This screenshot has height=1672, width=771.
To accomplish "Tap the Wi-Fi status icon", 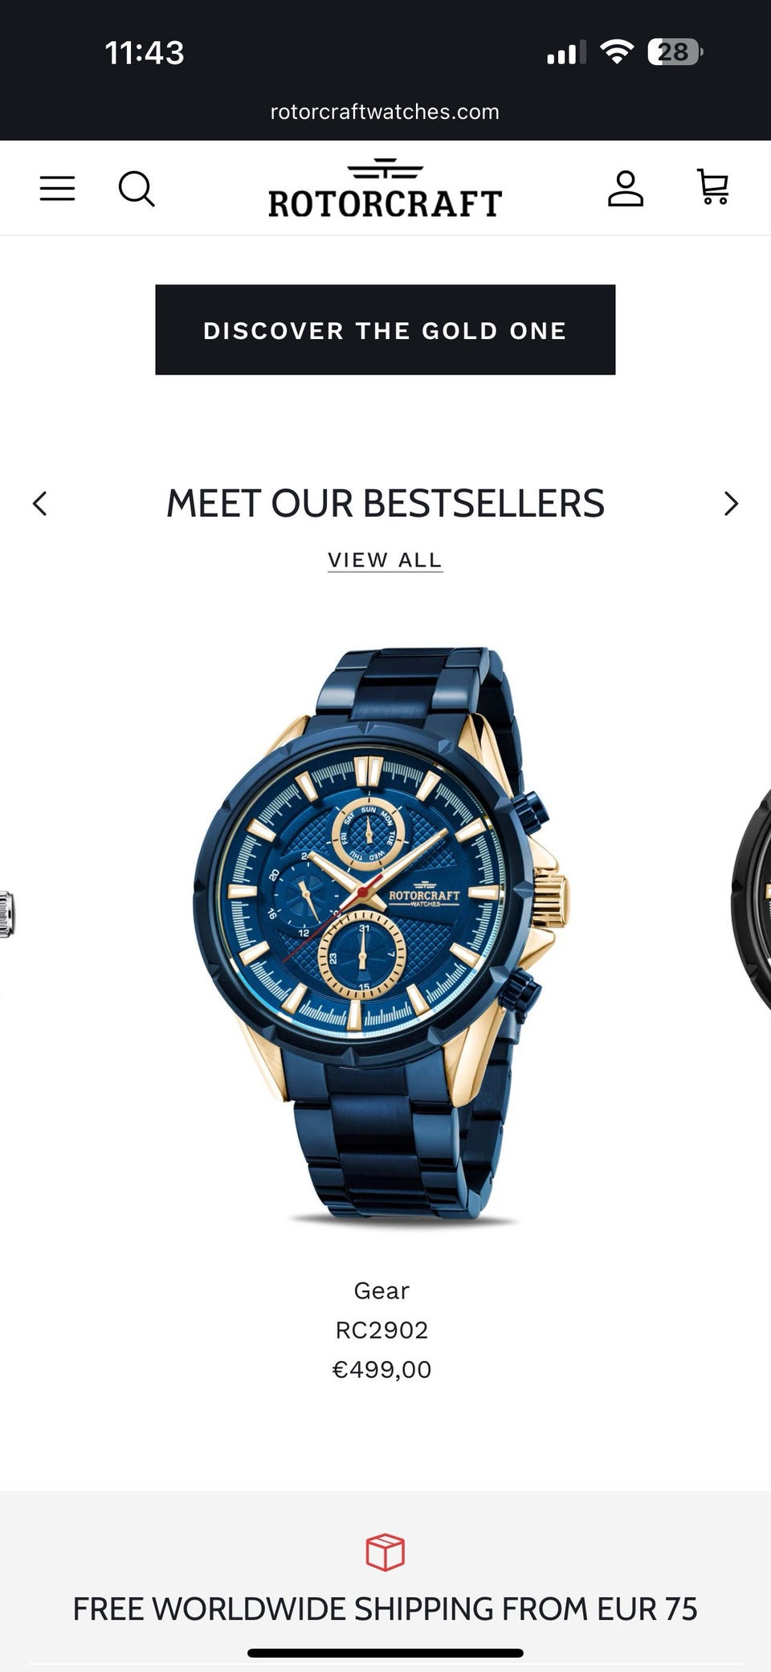I will [x=617, y=52].
